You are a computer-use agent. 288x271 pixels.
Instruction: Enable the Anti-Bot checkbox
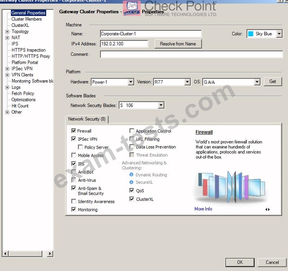point(74,172)
